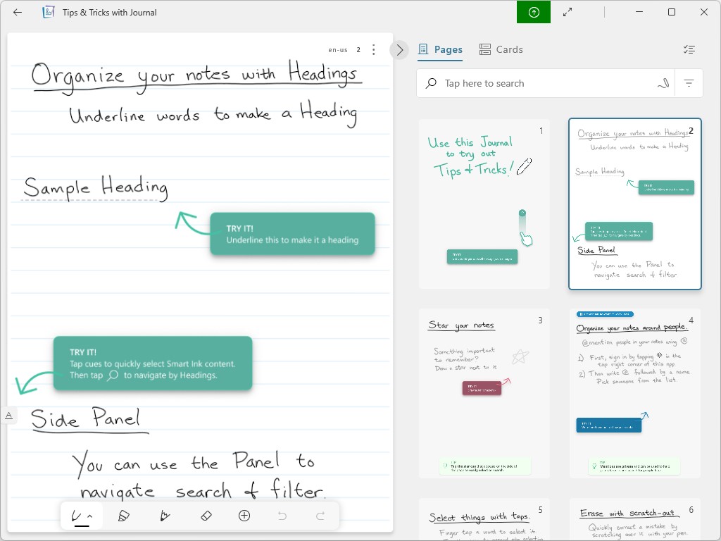Open the three-dot options menu

pyautogui.click(x=374, y=49)
